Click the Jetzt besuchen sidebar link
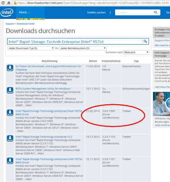This screenshot has height=182, width=170. click(x=162, y=87)
